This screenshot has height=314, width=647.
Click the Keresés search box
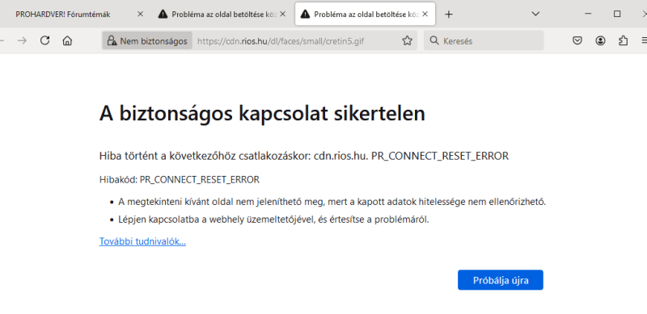point(484,41)
